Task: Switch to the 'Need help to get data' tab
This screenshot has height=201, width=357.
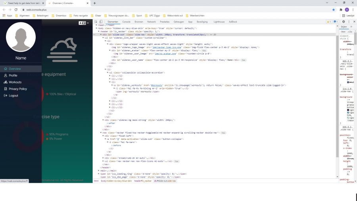Action: 24,3
